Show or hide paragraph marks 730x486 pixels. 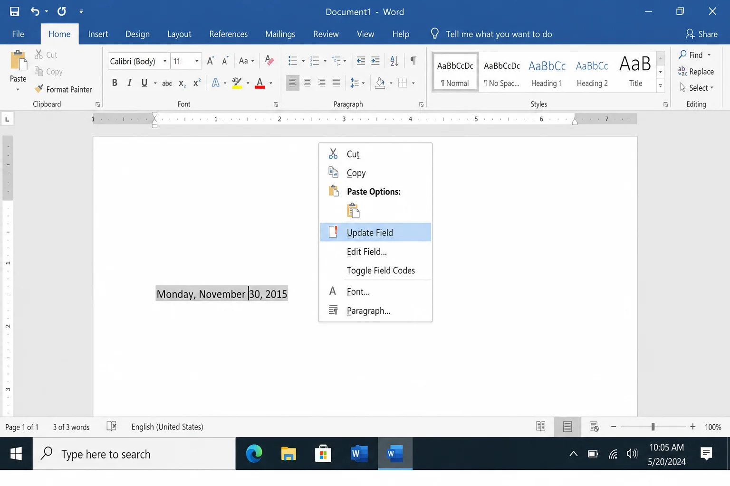413,61
